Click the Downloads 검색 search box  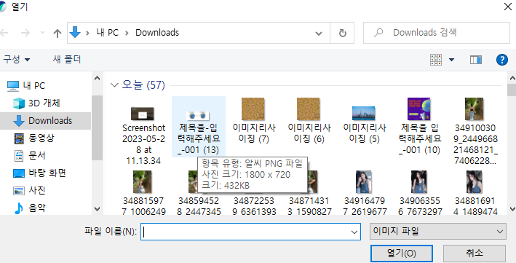tap(437, 33)
